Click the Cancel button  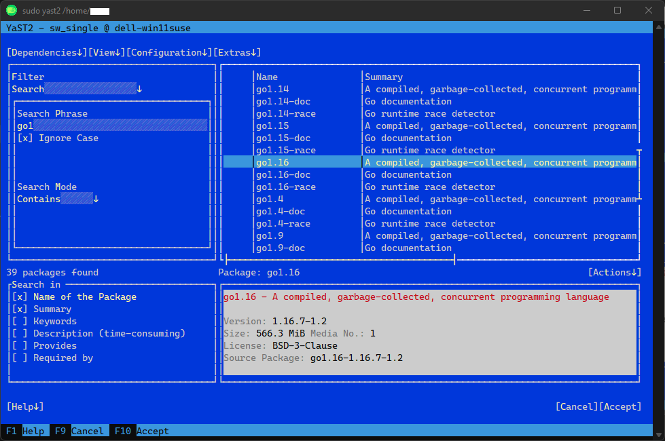pos(577,406)
